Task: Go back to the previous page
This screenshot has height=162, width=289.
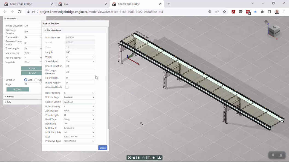Action: click(x=5, y=12)
